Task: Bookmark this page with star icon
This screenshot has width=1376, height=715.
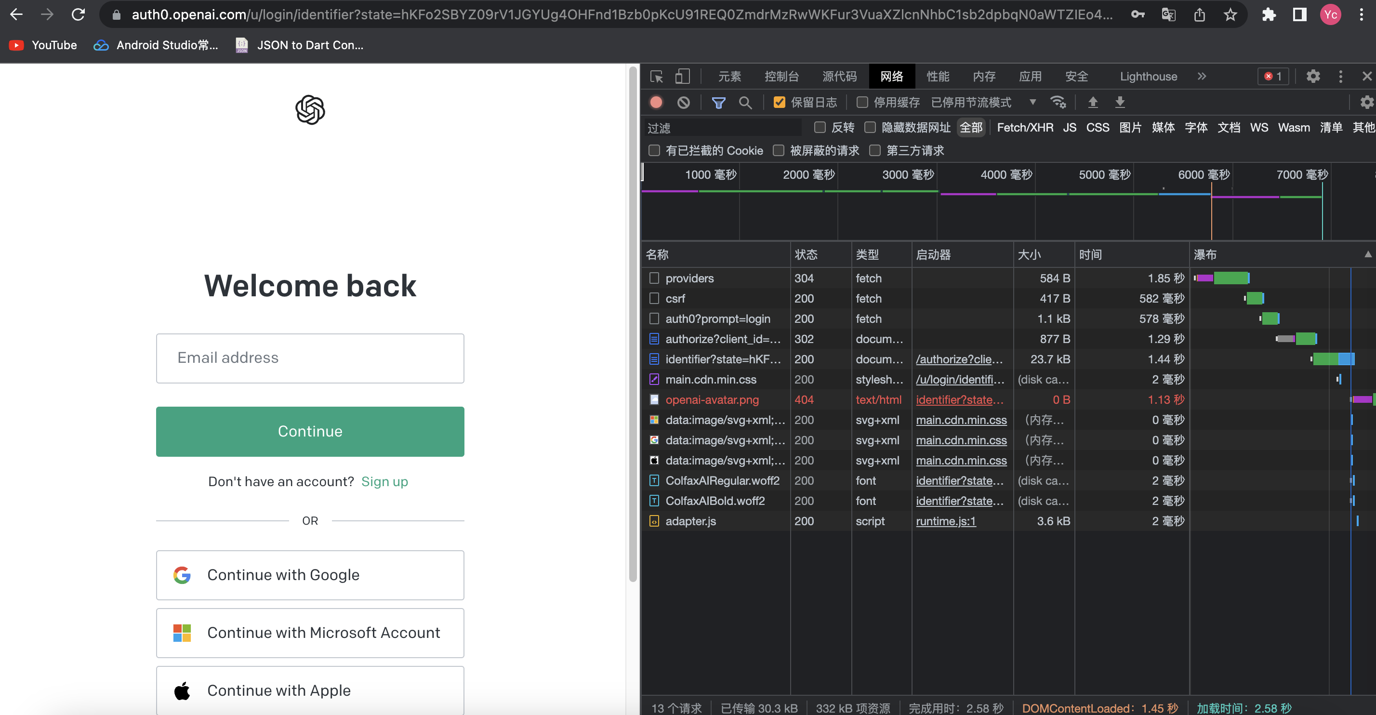Action: [x=1230, y=14]
